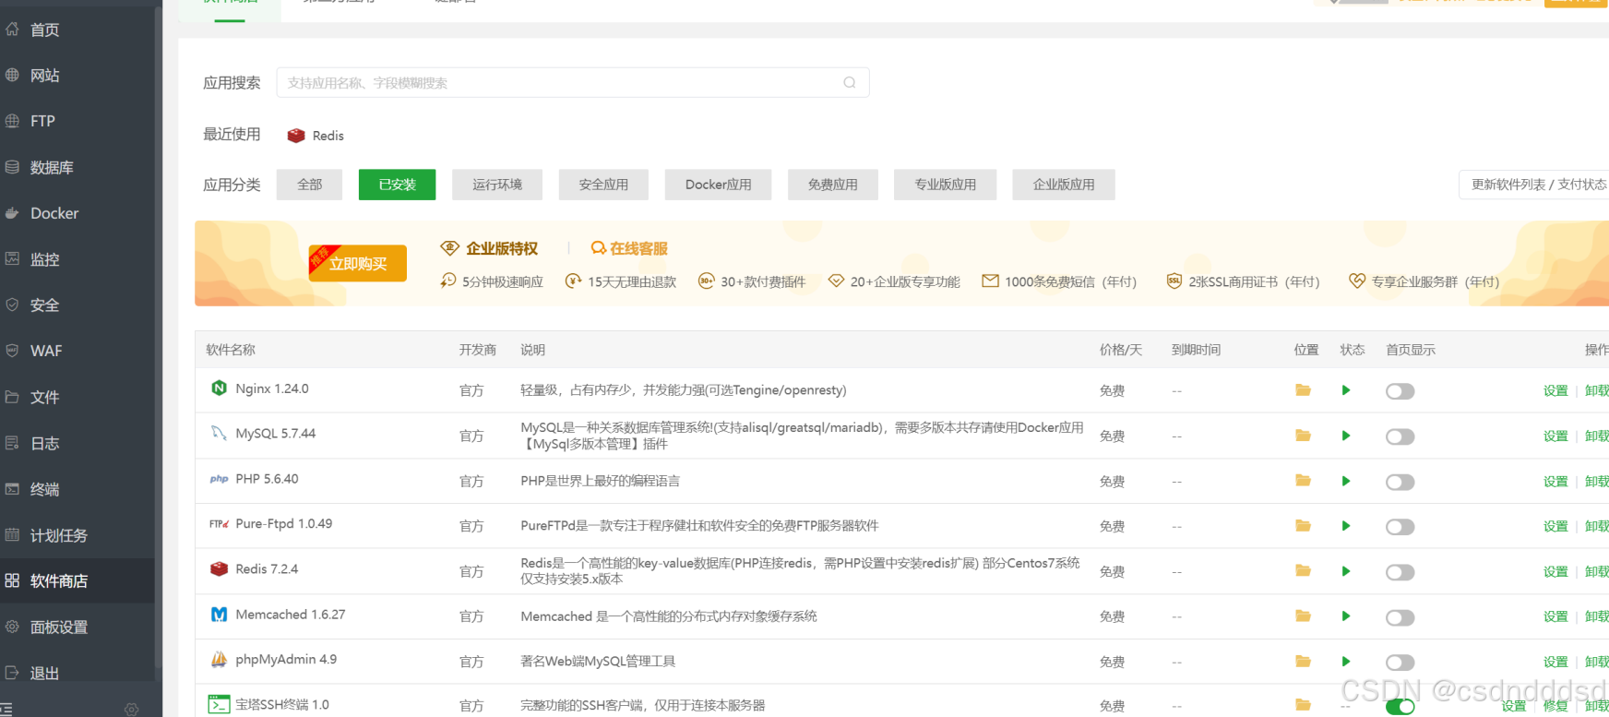The image size is (1609, 717).
Task: Open the Memcached 1.6.27 software name
Action: pos(290,615)
